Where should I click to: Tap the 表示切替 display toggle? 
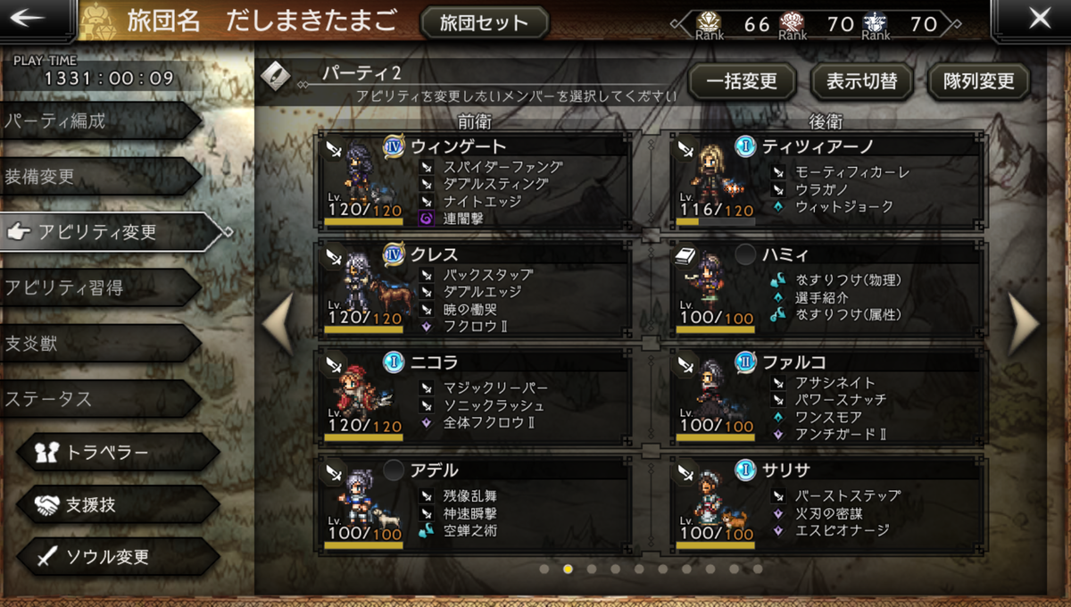click(x=860, y=82)
